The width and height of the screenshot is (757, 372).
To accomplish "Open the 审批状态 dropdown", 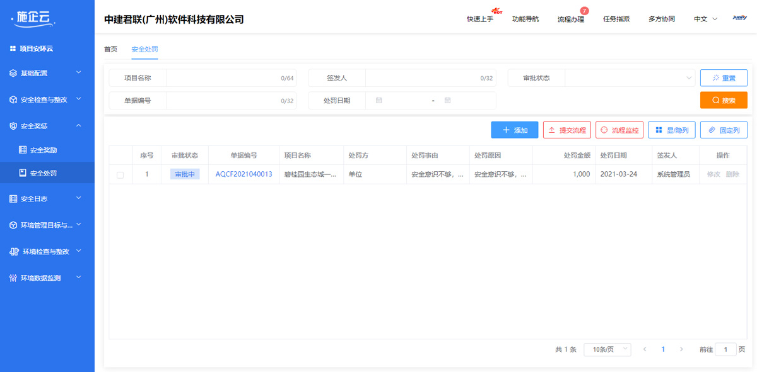I will tap(630, 78).
